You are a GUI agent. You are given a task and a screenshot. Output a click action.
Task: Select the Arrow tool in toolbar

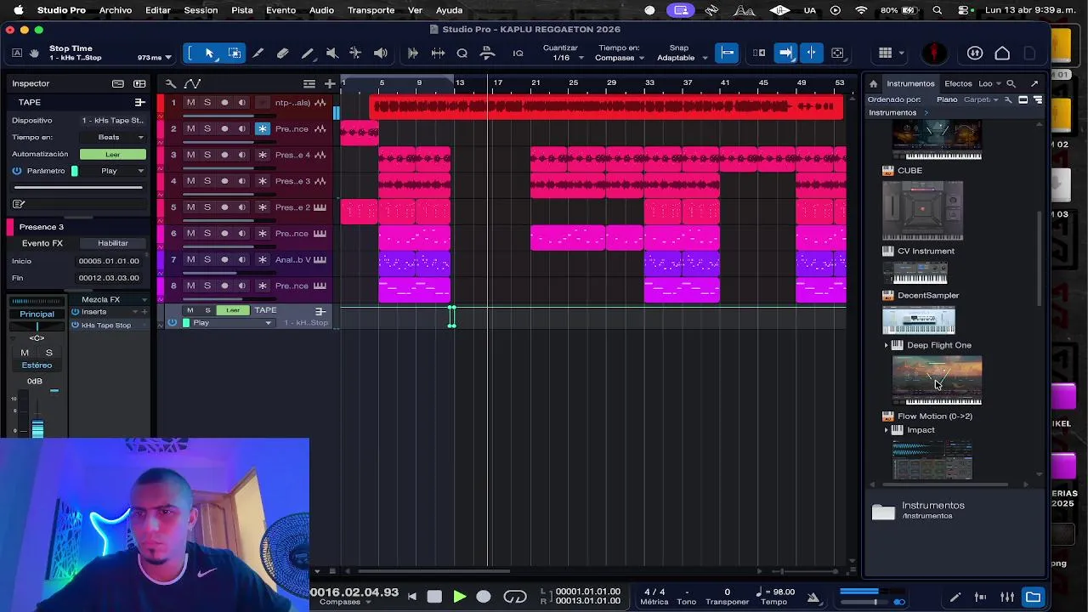pos(209,54)
